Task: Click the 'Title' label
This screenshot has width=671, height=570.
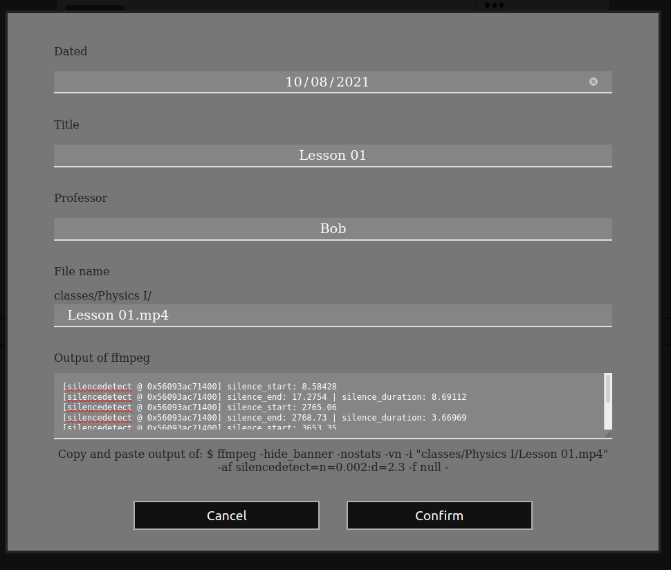Action: coord(66,125)
